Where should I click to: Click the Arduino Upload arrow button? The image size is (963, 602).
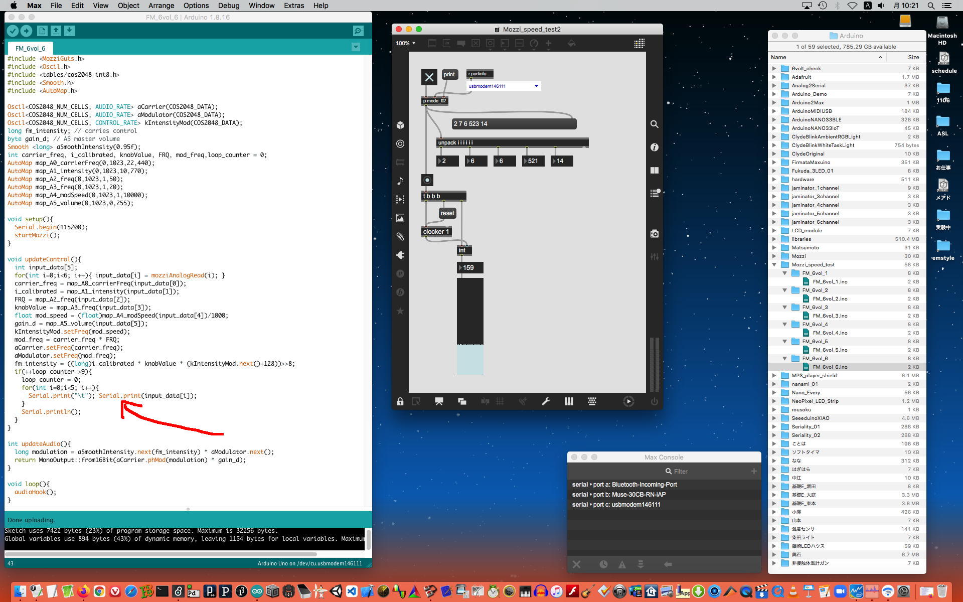[26, 31]
